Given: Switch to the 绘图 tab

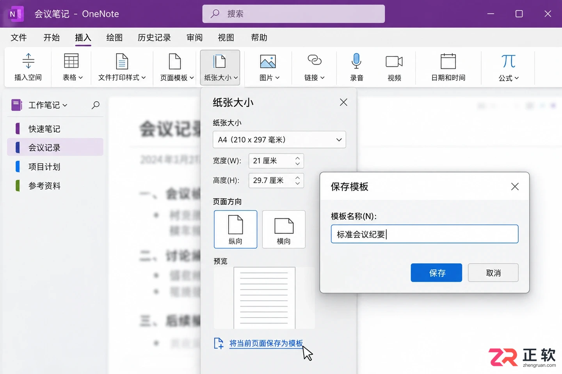Looking at the screenshot, I should point(114,37).
